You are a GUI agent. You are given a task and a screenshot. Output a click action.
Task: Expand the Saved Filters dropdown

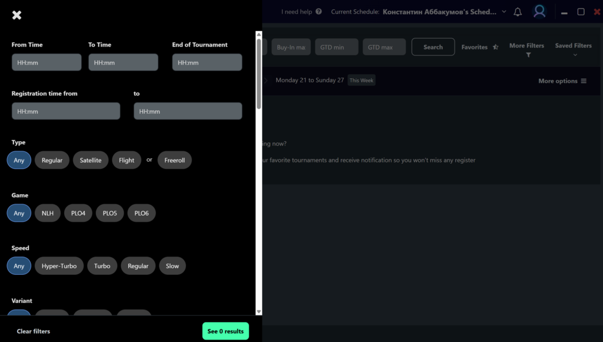(574, 49)
